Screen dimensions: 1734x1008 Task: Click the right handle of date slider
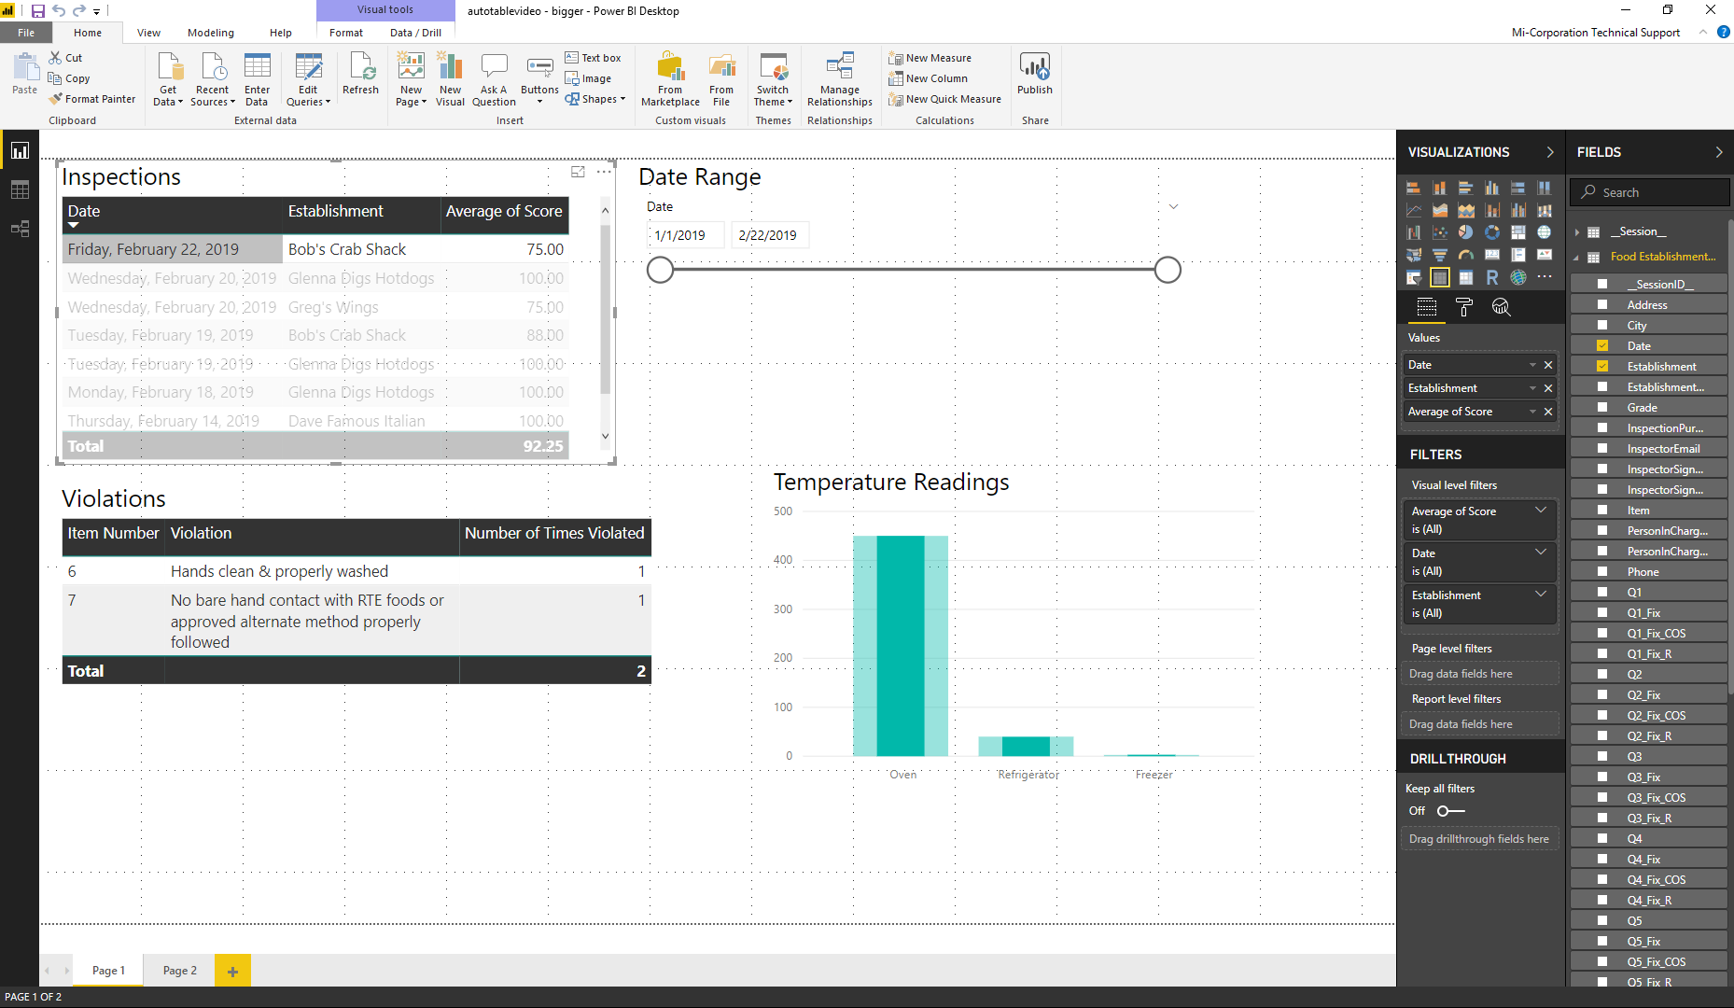(x=1168, y=270)
